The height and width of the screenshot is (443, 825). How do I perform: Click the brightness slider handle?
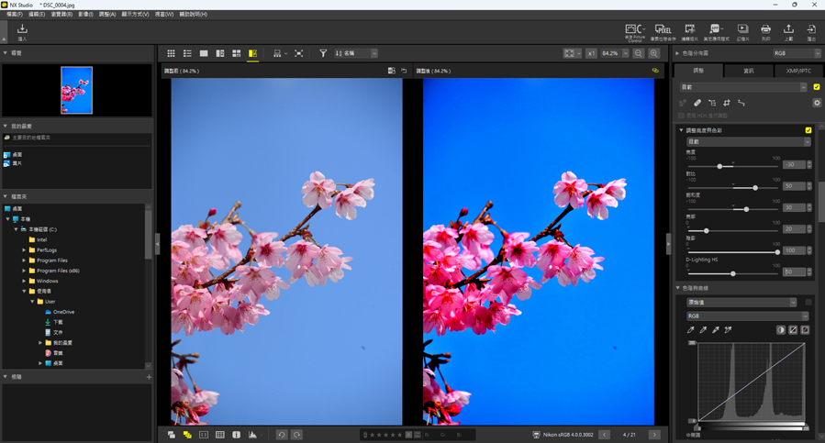point(719,166)
